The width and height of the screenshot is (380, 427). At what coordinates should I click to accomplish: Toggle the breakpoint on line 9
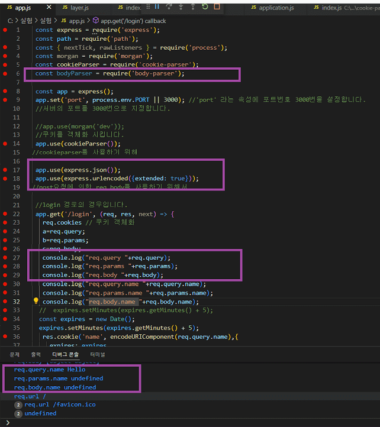tap(5, 100)
